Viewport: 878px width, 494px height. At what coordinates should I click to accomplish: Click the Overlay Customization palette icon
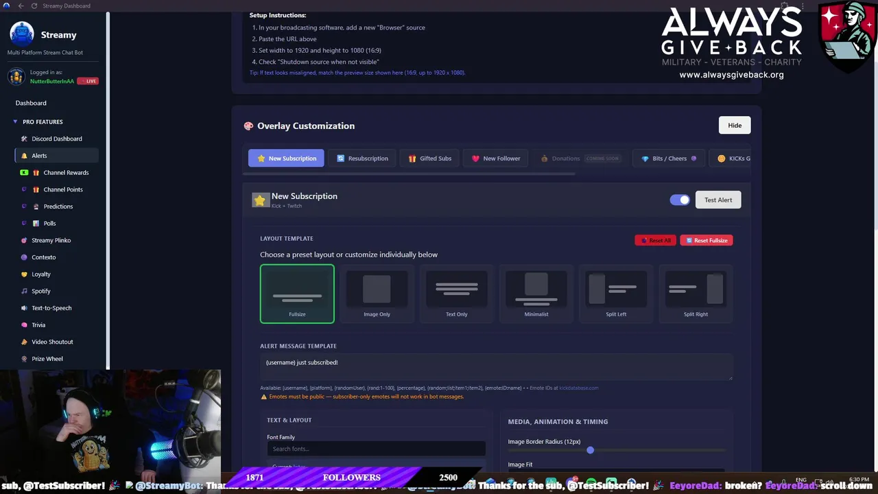(x=248, y=126)
